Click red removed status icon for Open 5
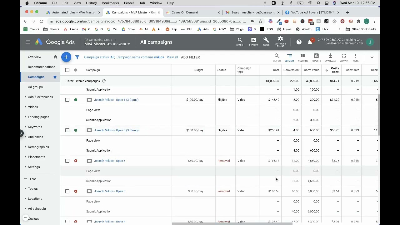 click(x=76, y=161)
